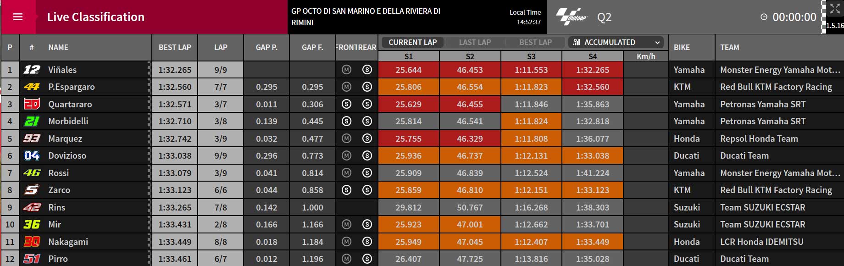
Task: Click the MotoGP logo
Action: (572, 17)
